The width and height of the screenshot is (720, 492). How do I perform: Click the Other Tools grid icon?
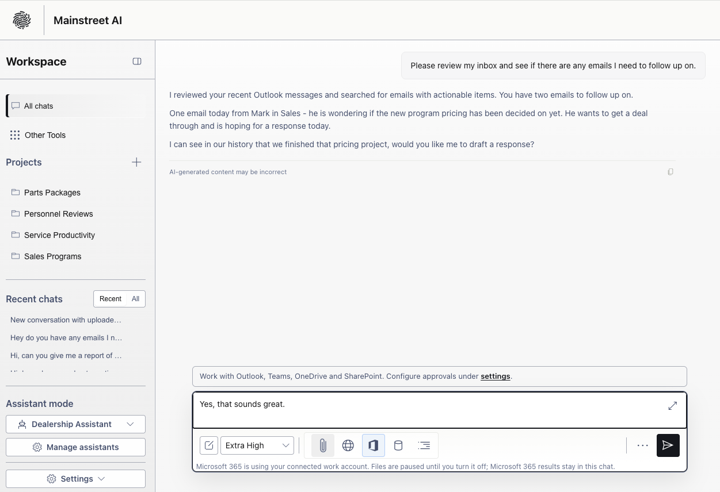[15, 135]
